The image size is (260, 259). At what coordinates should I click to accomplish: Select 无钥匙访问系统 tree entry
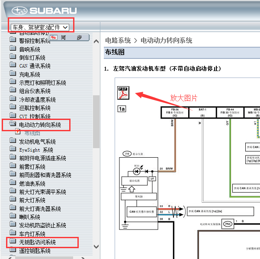click(x=37, y=242)
